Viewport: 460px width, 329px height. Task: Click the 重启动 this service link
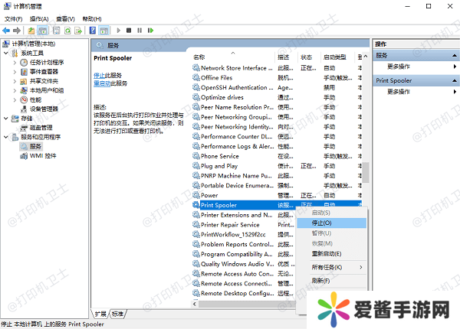[x=103, y=83]
